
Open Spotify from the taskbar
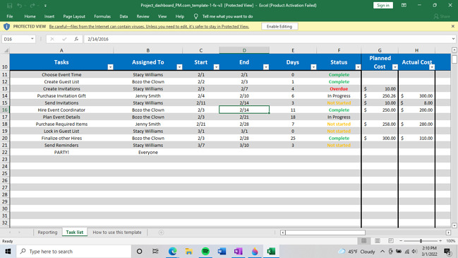pos(205,251)
